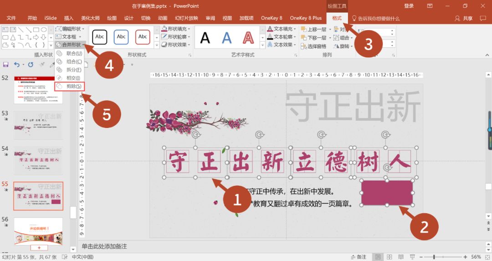Select the left brace shape in gallery
Image resolution: width=492 pixels, height=261 pixels.
coord(36,45)
